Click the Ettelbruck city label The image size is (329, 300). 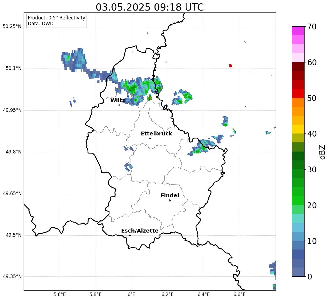[x=156, y=133]
